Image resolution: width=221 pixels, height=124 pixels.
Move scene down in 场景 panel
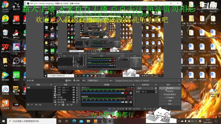click(x=40, y=105)
